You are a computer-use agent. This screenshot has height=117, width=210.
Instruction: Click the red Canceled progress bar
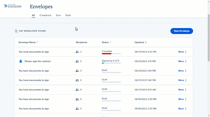point(111,54)
